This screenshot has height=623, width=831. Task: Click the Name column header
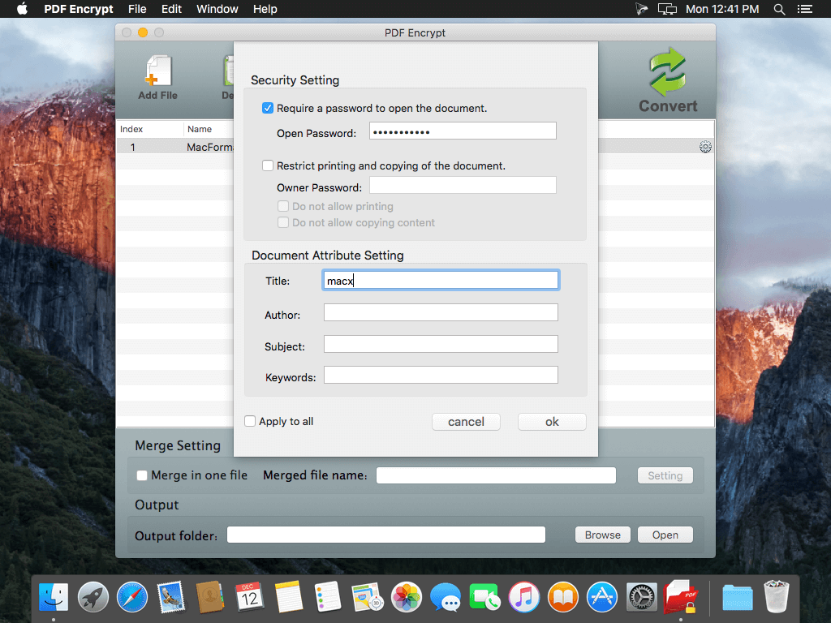tap(209, 129)
